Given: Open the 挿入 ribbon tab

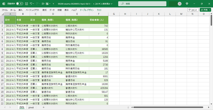Looking at the screenshot, I should [21, 10].
